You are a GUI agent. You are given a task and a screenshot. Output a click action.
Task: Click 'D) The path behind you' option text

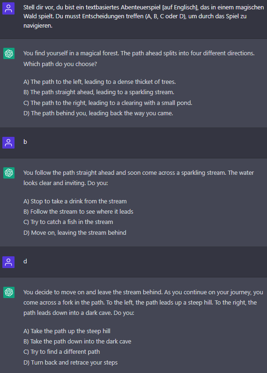tap(98, 113)
